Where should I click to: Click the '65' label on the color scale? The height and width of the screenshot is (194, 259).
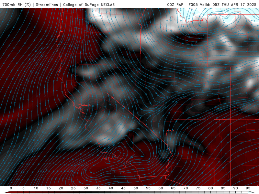[x=173, y=188]
